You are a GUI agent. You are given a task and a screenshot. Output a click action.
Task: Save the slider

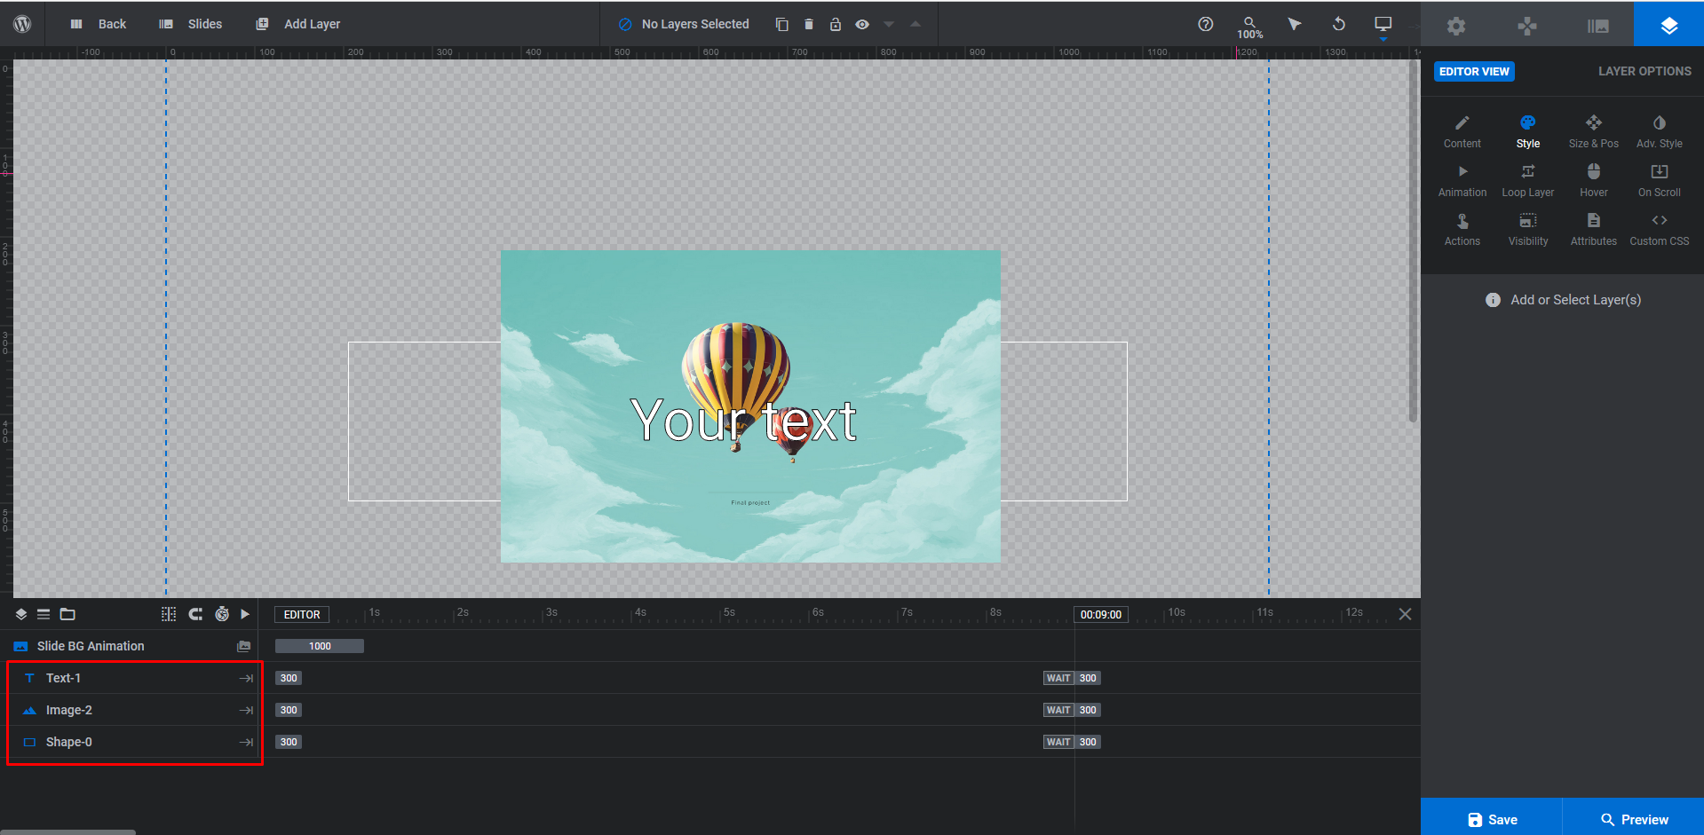1492,818
